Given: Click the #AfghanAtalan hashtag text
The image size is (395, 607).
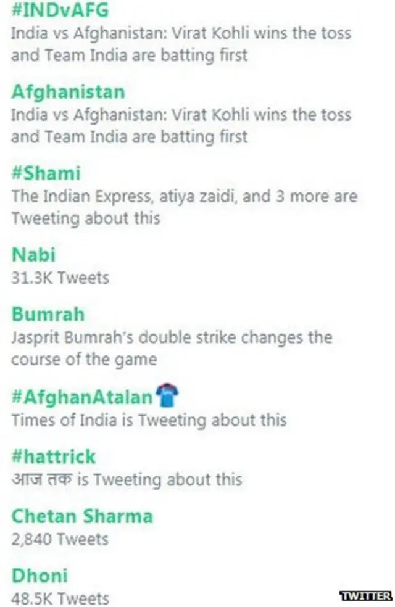Looking at the screenshot, I should tap(81, 397).
